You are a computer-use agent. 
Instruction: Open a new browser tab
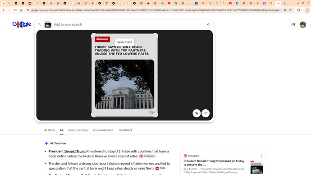tap(284, 3)
